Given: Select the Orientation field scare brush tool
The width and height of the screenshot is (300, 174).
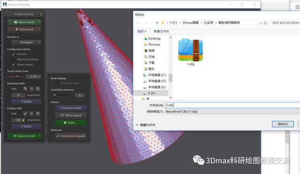Looking at the screenshot, I should coord(38,88).
